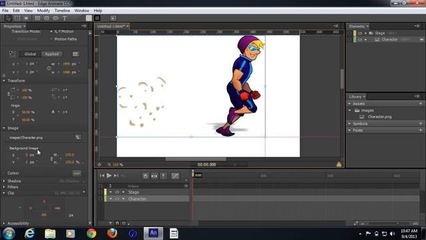The image size is (426, 240).
Task: Click the warning triangle icon below stage
Action: 339,165
